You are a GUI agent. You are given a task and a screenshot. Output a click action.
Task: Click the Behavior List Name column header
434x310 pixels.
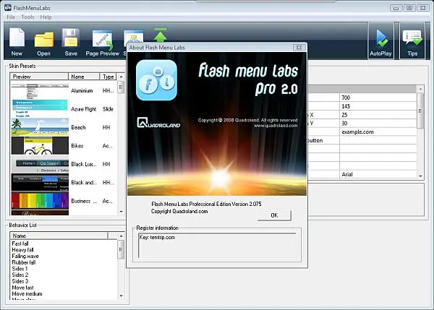tap(59, 236)
